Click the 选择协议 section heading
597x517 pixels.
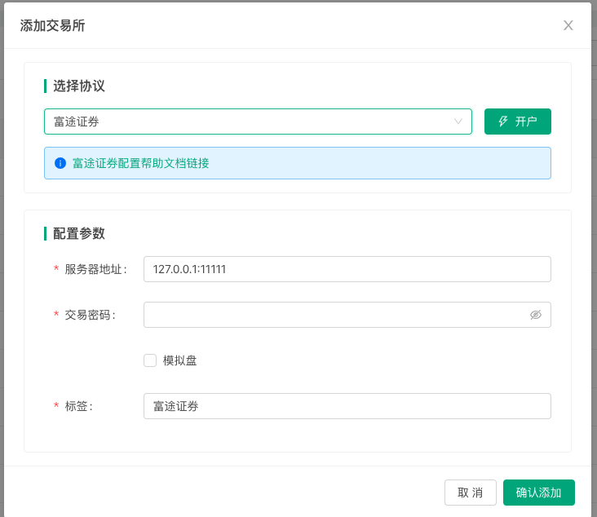tap(79, 86)
